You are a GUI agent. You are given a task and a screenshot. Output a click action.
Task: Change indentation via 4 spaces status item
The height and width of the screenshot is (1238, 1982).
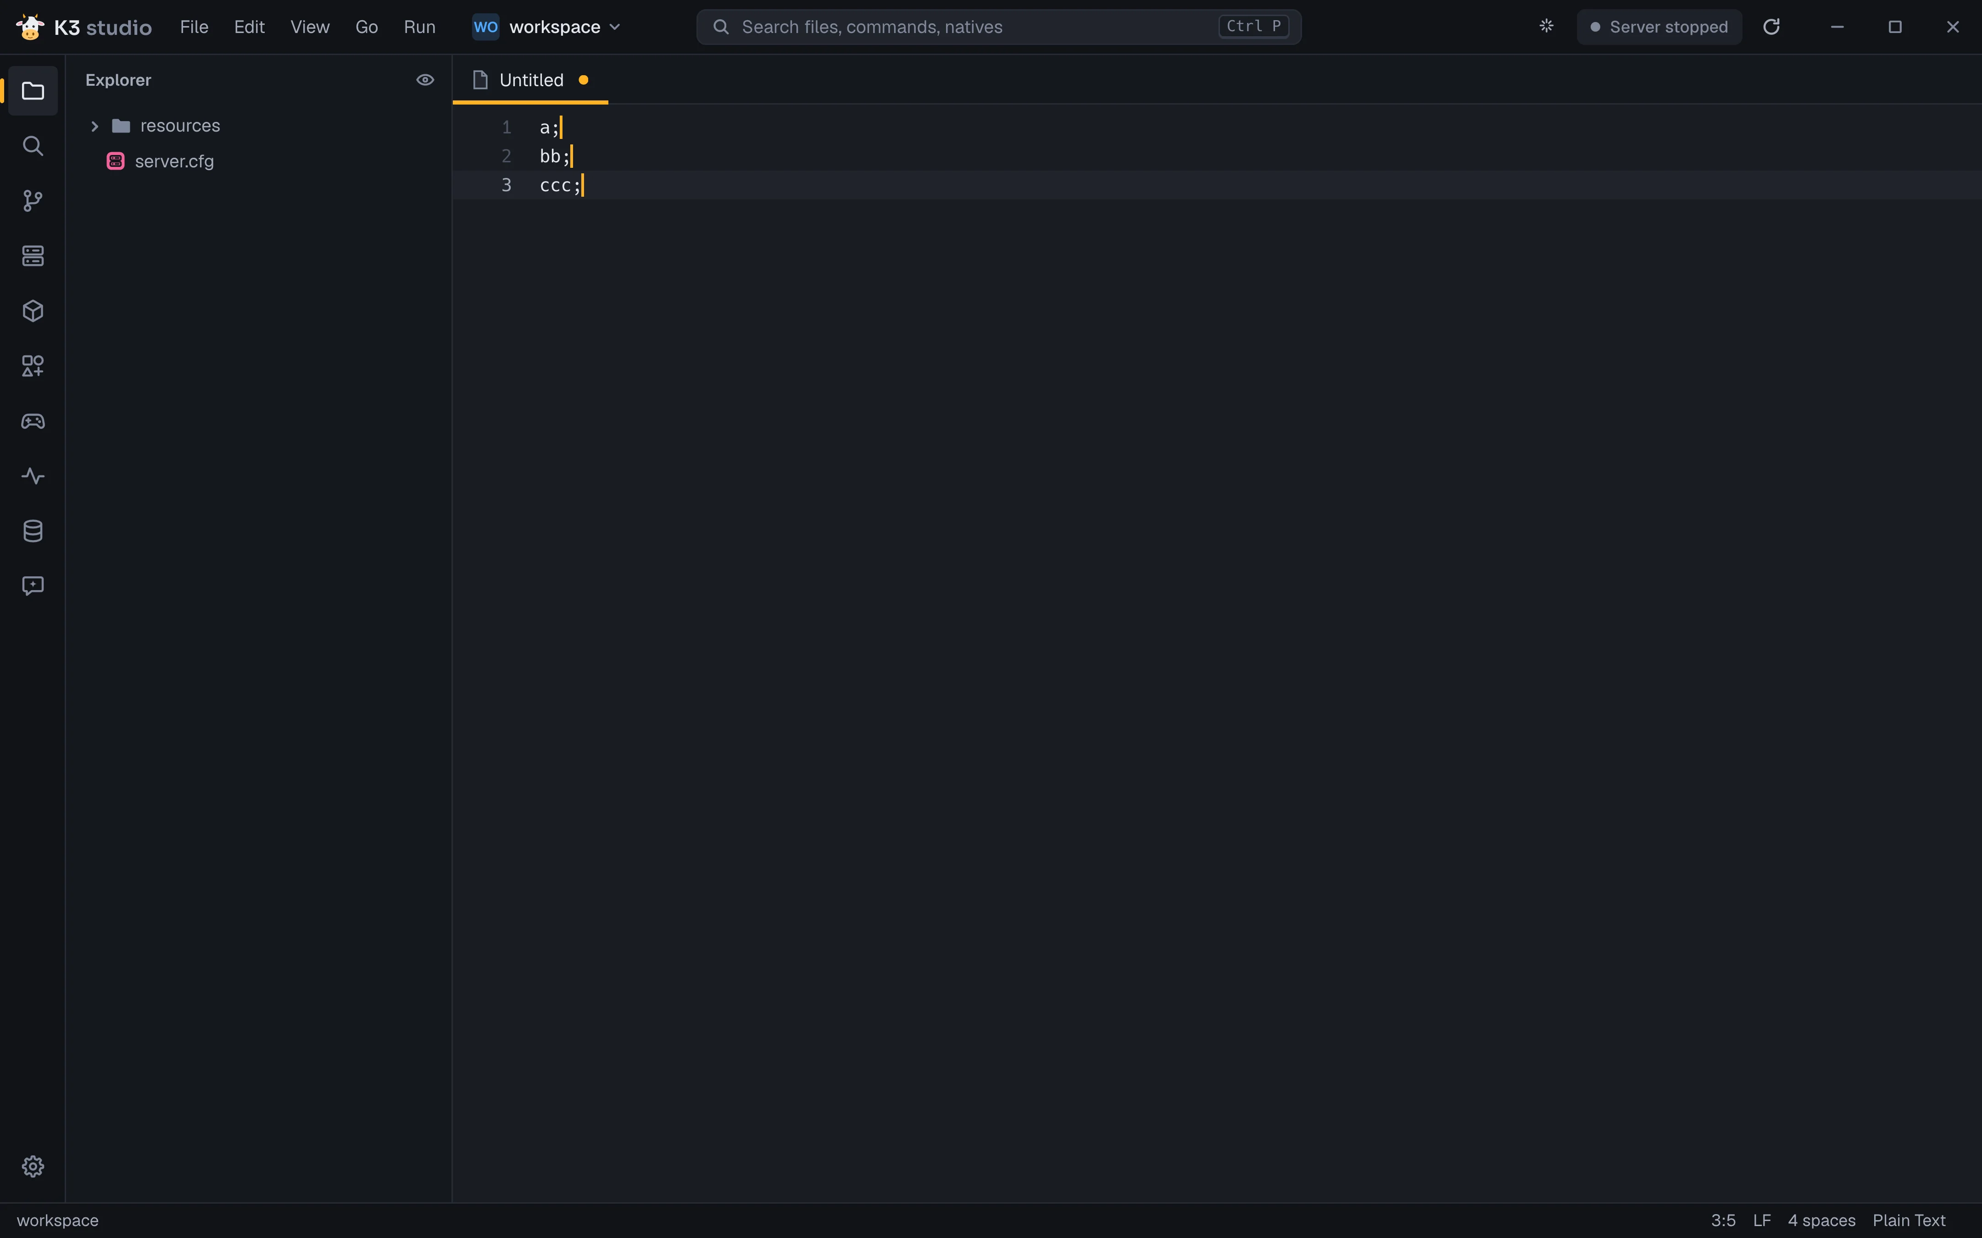coord(1821,1221)
